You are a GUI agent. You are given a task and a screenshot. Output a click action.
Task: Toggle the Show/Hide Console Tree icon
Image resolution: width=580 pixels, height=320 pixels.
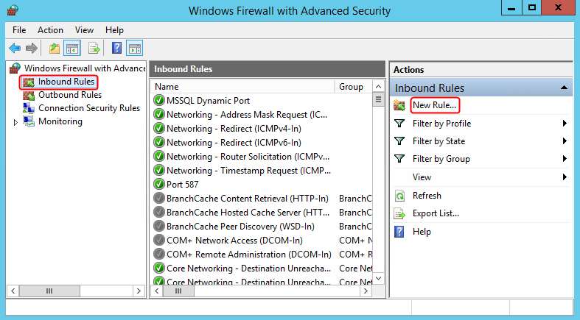click(x=72, y=48)
